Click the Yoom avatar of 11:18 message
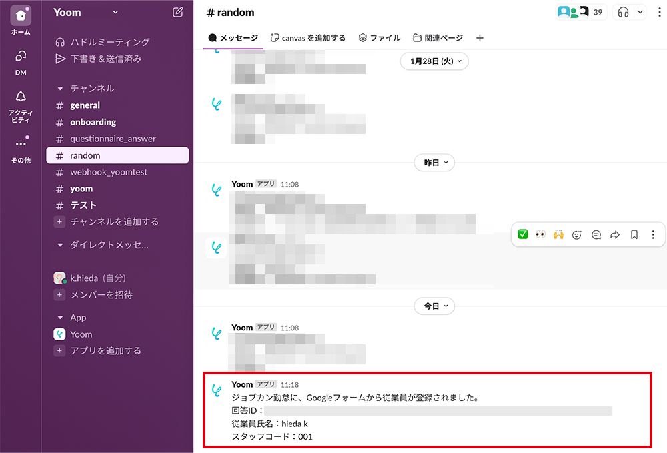This screenshot has width=667, height=453. pos(217,390)
